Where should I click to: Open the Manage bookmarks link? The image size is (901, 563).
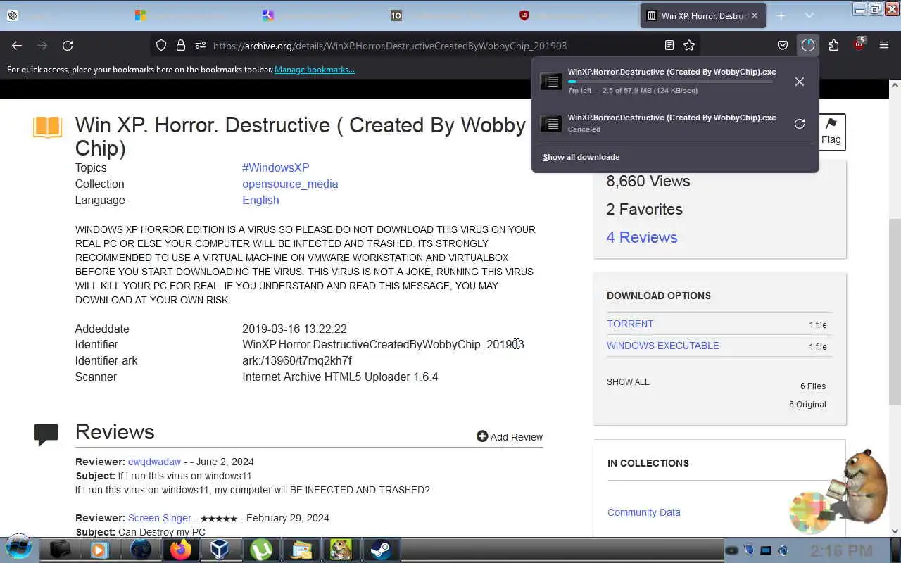[315, 70]
